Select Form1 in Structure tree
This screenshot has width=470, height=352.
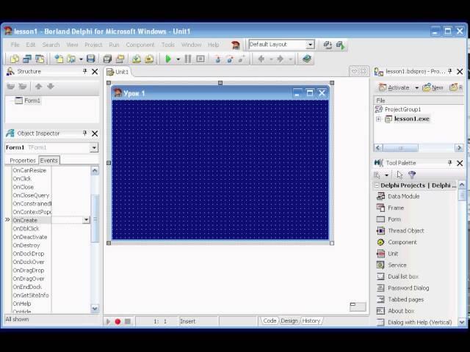pyautogui.click(x=28, y=100)
